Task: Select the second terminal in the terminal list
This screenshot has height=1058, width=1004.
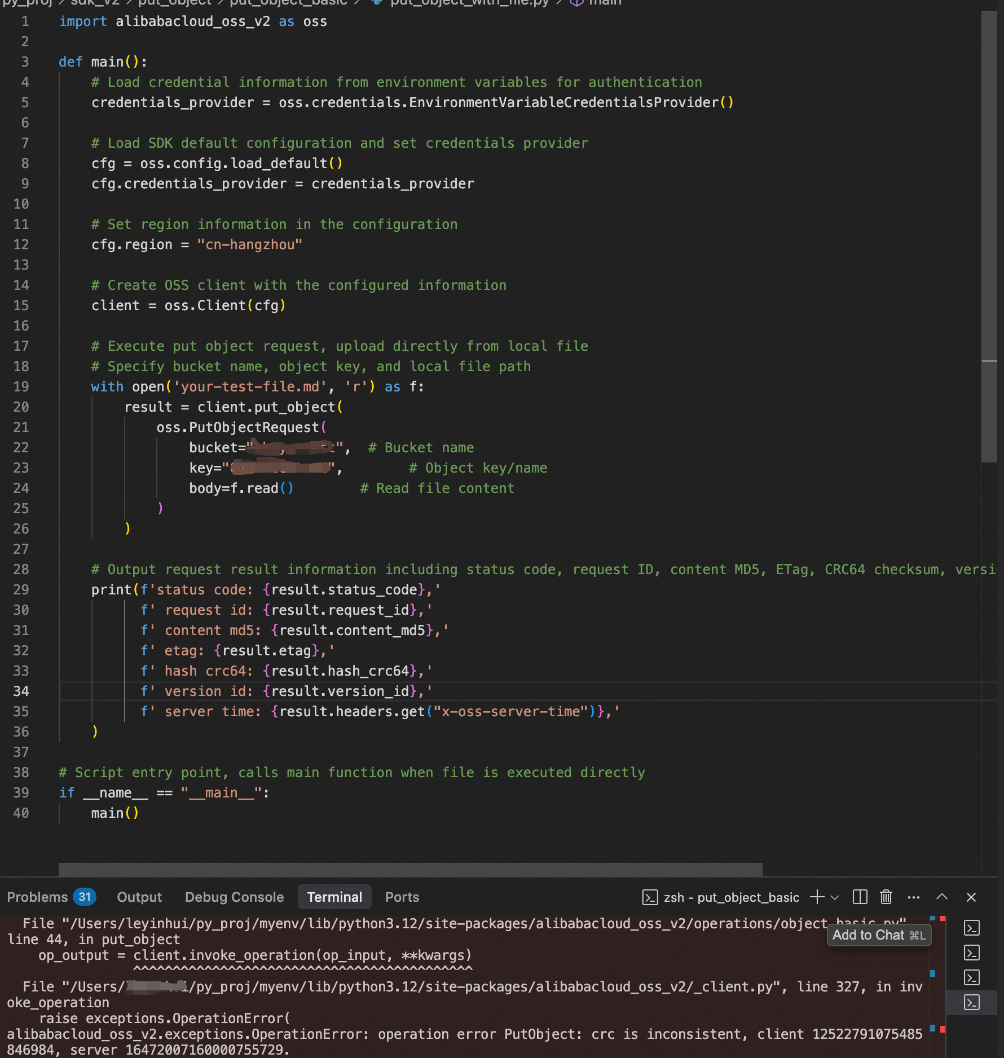Action: (971, 953)
